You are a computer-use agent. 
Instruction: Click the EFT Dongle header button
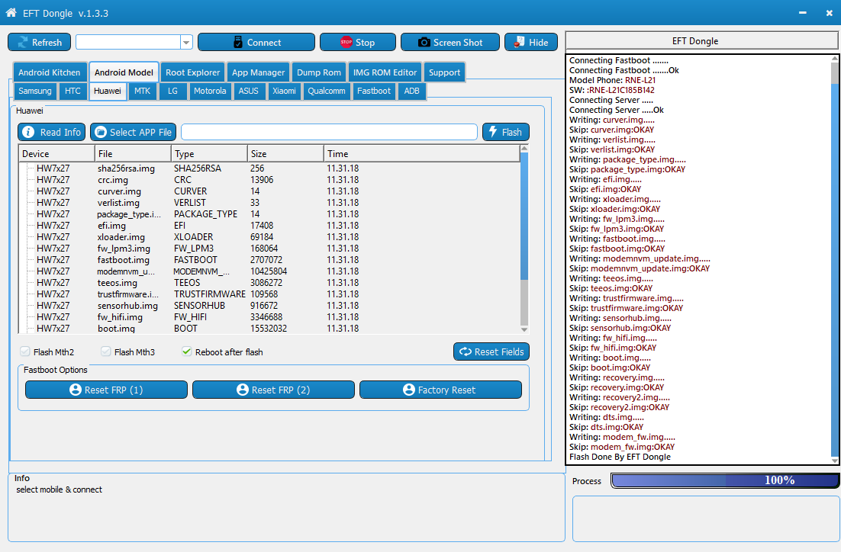tap(701, 41)
